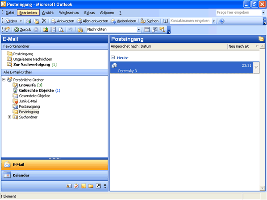This screenshot has height=200, width=267.
Task: Open the Junk-E-Mail folder
Action: coord(25,101)
